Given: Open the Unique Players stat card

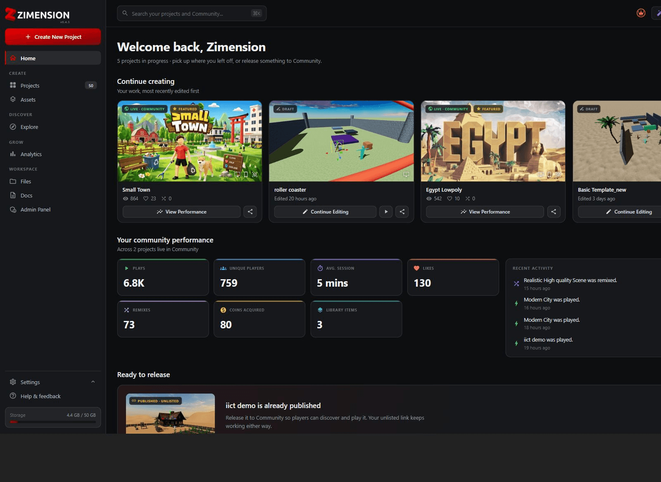Looking at the screenshot, I should click(259, 277).
